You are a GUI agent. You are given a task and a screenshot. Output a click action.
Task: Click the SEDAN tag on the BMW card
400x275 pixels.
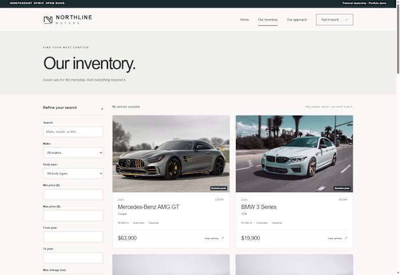coord(343,200)
